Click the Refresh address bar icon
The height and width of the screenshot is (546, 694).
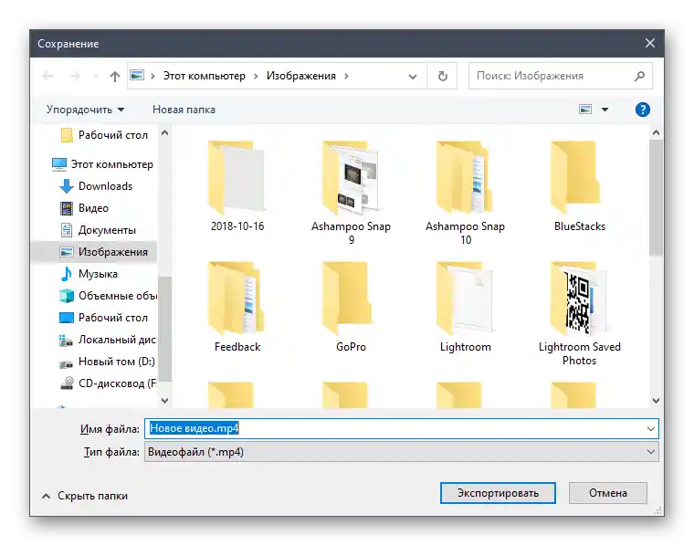point(443,77)
